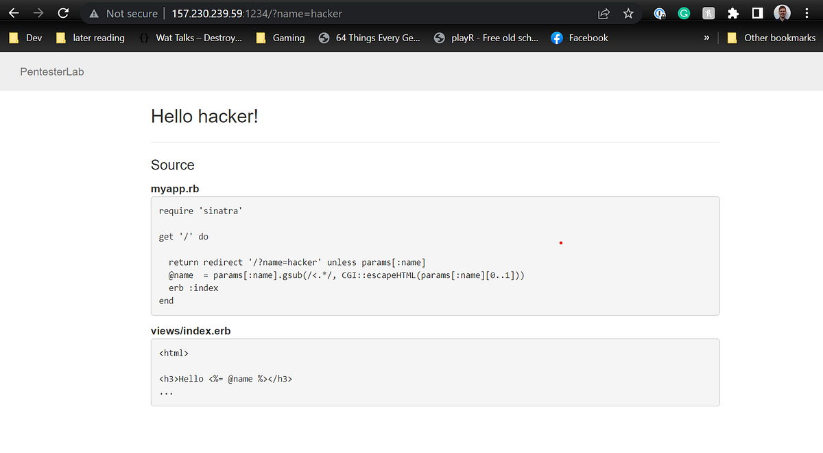The height and width of the screenshot is (453, 823).
Task: Open the Grammarly extension
Action: [683, 12]
